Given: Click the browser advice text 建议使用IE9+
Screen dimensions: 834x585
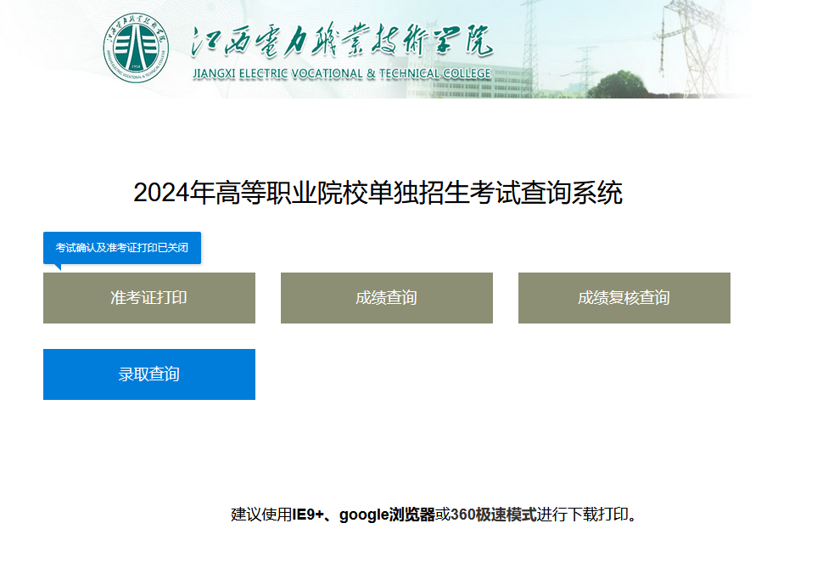Looking at the screenshot, I should point(277,515).
